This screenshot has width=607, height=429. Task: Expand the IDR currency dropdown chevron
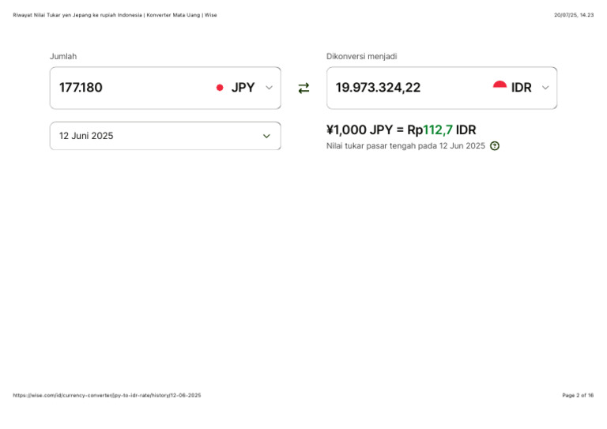click(545, 88)
